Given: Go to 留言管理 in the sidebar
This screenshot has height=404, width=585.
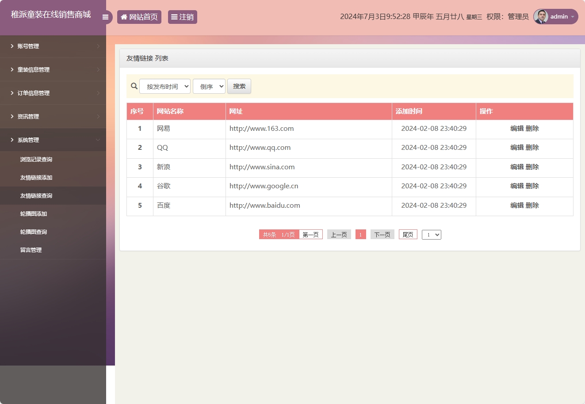Looking at the screenshot, I should pos(31,250).
